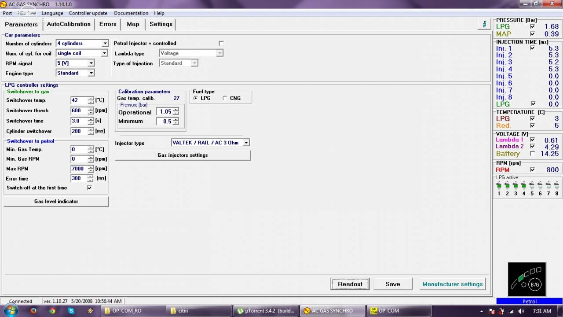
Task: Toggle Petrol Injector + controlled checkbox
Action: tap(221, 43)
